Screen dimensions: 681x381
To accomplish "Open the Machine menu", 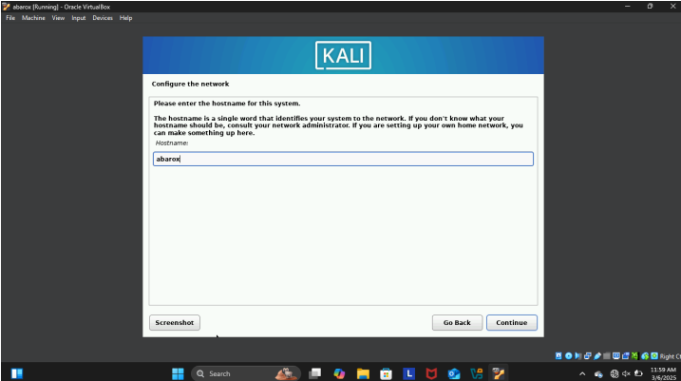I will pos(34,18).
